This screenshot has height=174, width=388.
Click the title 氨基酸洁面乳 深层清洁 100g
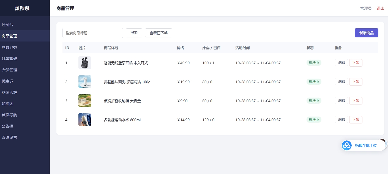pyautogui.click(x=127, y=82)
